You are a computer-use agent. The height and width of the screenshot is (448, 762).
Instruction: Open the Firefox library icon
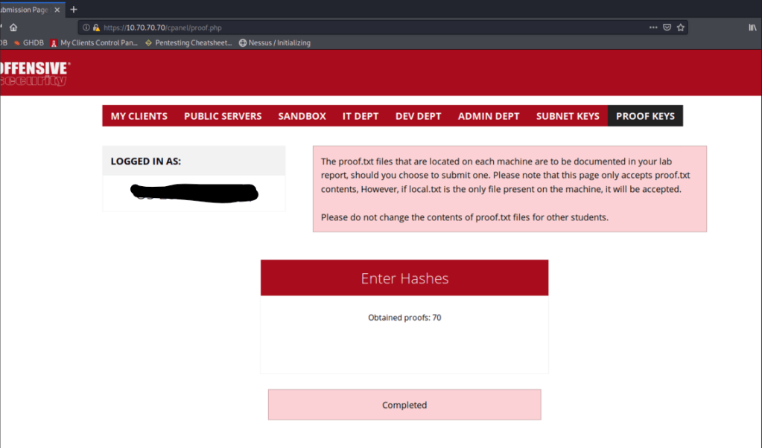pyautogui.click(x=752, y=28)
